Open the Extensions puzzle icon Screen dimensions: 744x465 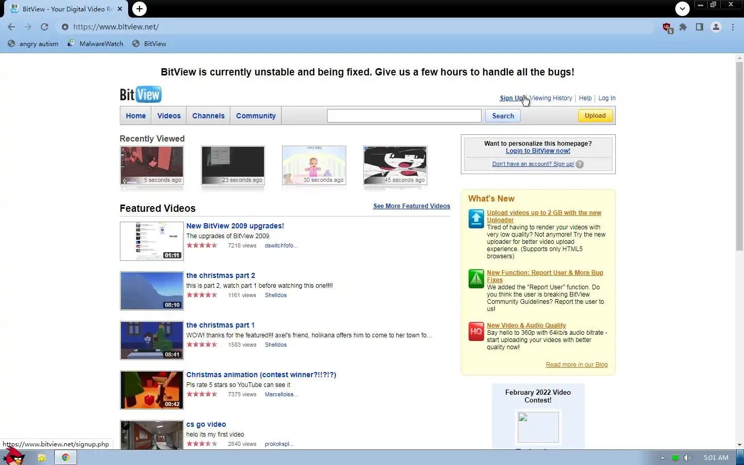point(683,27)
